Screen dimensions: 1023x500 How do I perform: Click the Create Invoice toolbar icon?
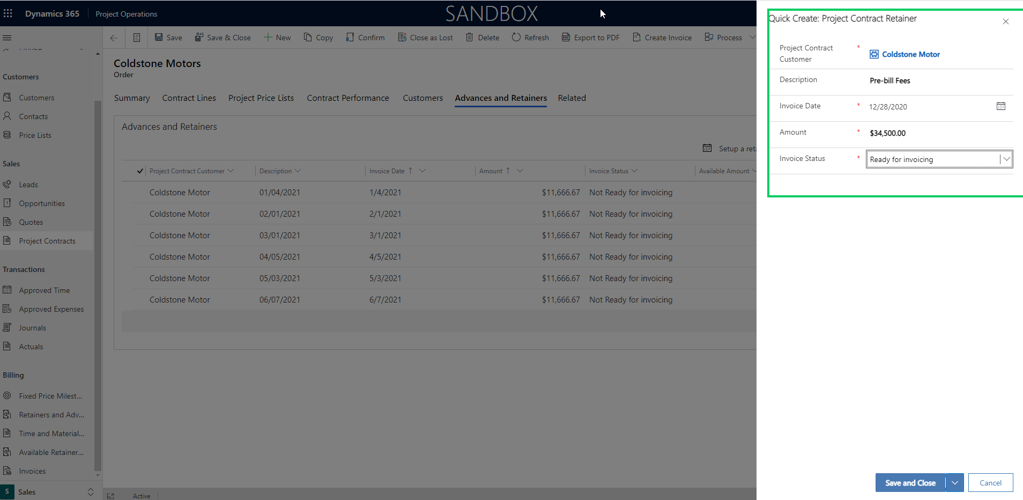pyautogui.click(x=636, y=38)
